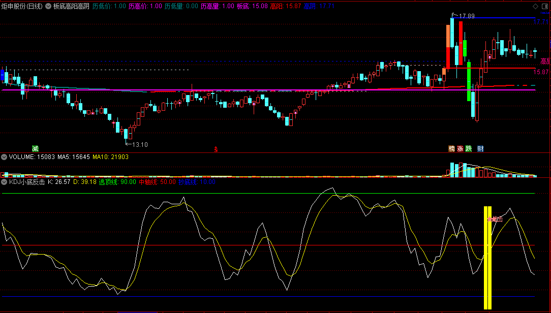Image resolution: width=551 pixels, height=313 pixels.
Task: Toggle the side panel icon at top right
Action: tap(545, 6)
